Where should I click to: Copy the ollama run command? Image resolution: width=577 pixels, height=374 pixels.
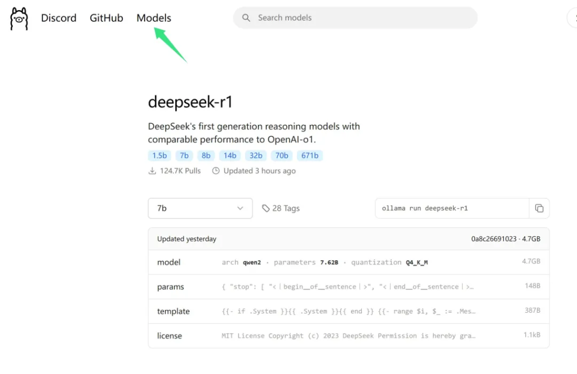[x=539, y=208]
